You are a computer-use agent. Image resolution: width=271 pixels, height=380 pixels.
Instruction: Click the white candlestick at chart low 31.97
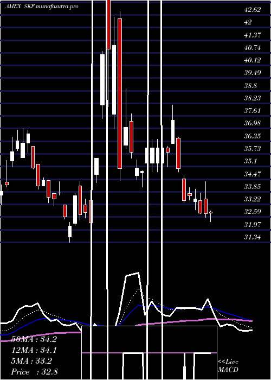tap(70, 231)
